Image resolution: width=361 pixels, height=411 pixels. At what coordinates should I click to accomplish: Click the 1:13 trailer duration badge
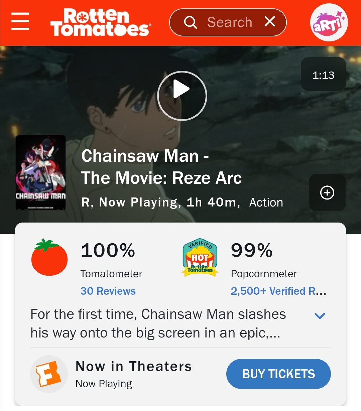pyautogui.click(x=323, y=75)
